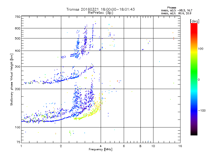Click the y-axis tick label '75'
Screen dimensions: 212x159
pyautogui.click(x=19, y=142)
